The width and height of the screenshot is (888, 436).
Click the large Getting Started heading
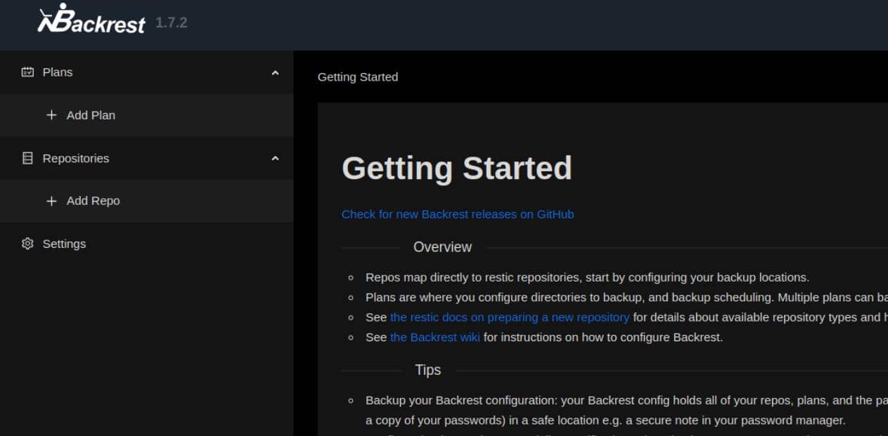click(457, 169)
